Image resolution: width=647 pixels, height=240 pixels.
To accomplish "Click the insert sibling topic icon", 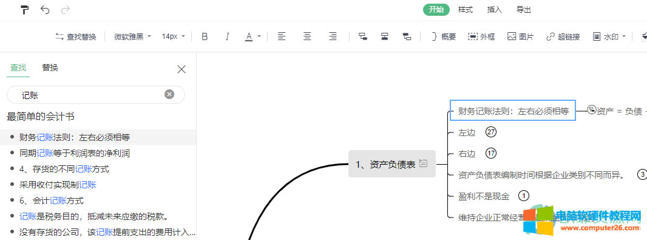I will point(385,36).
